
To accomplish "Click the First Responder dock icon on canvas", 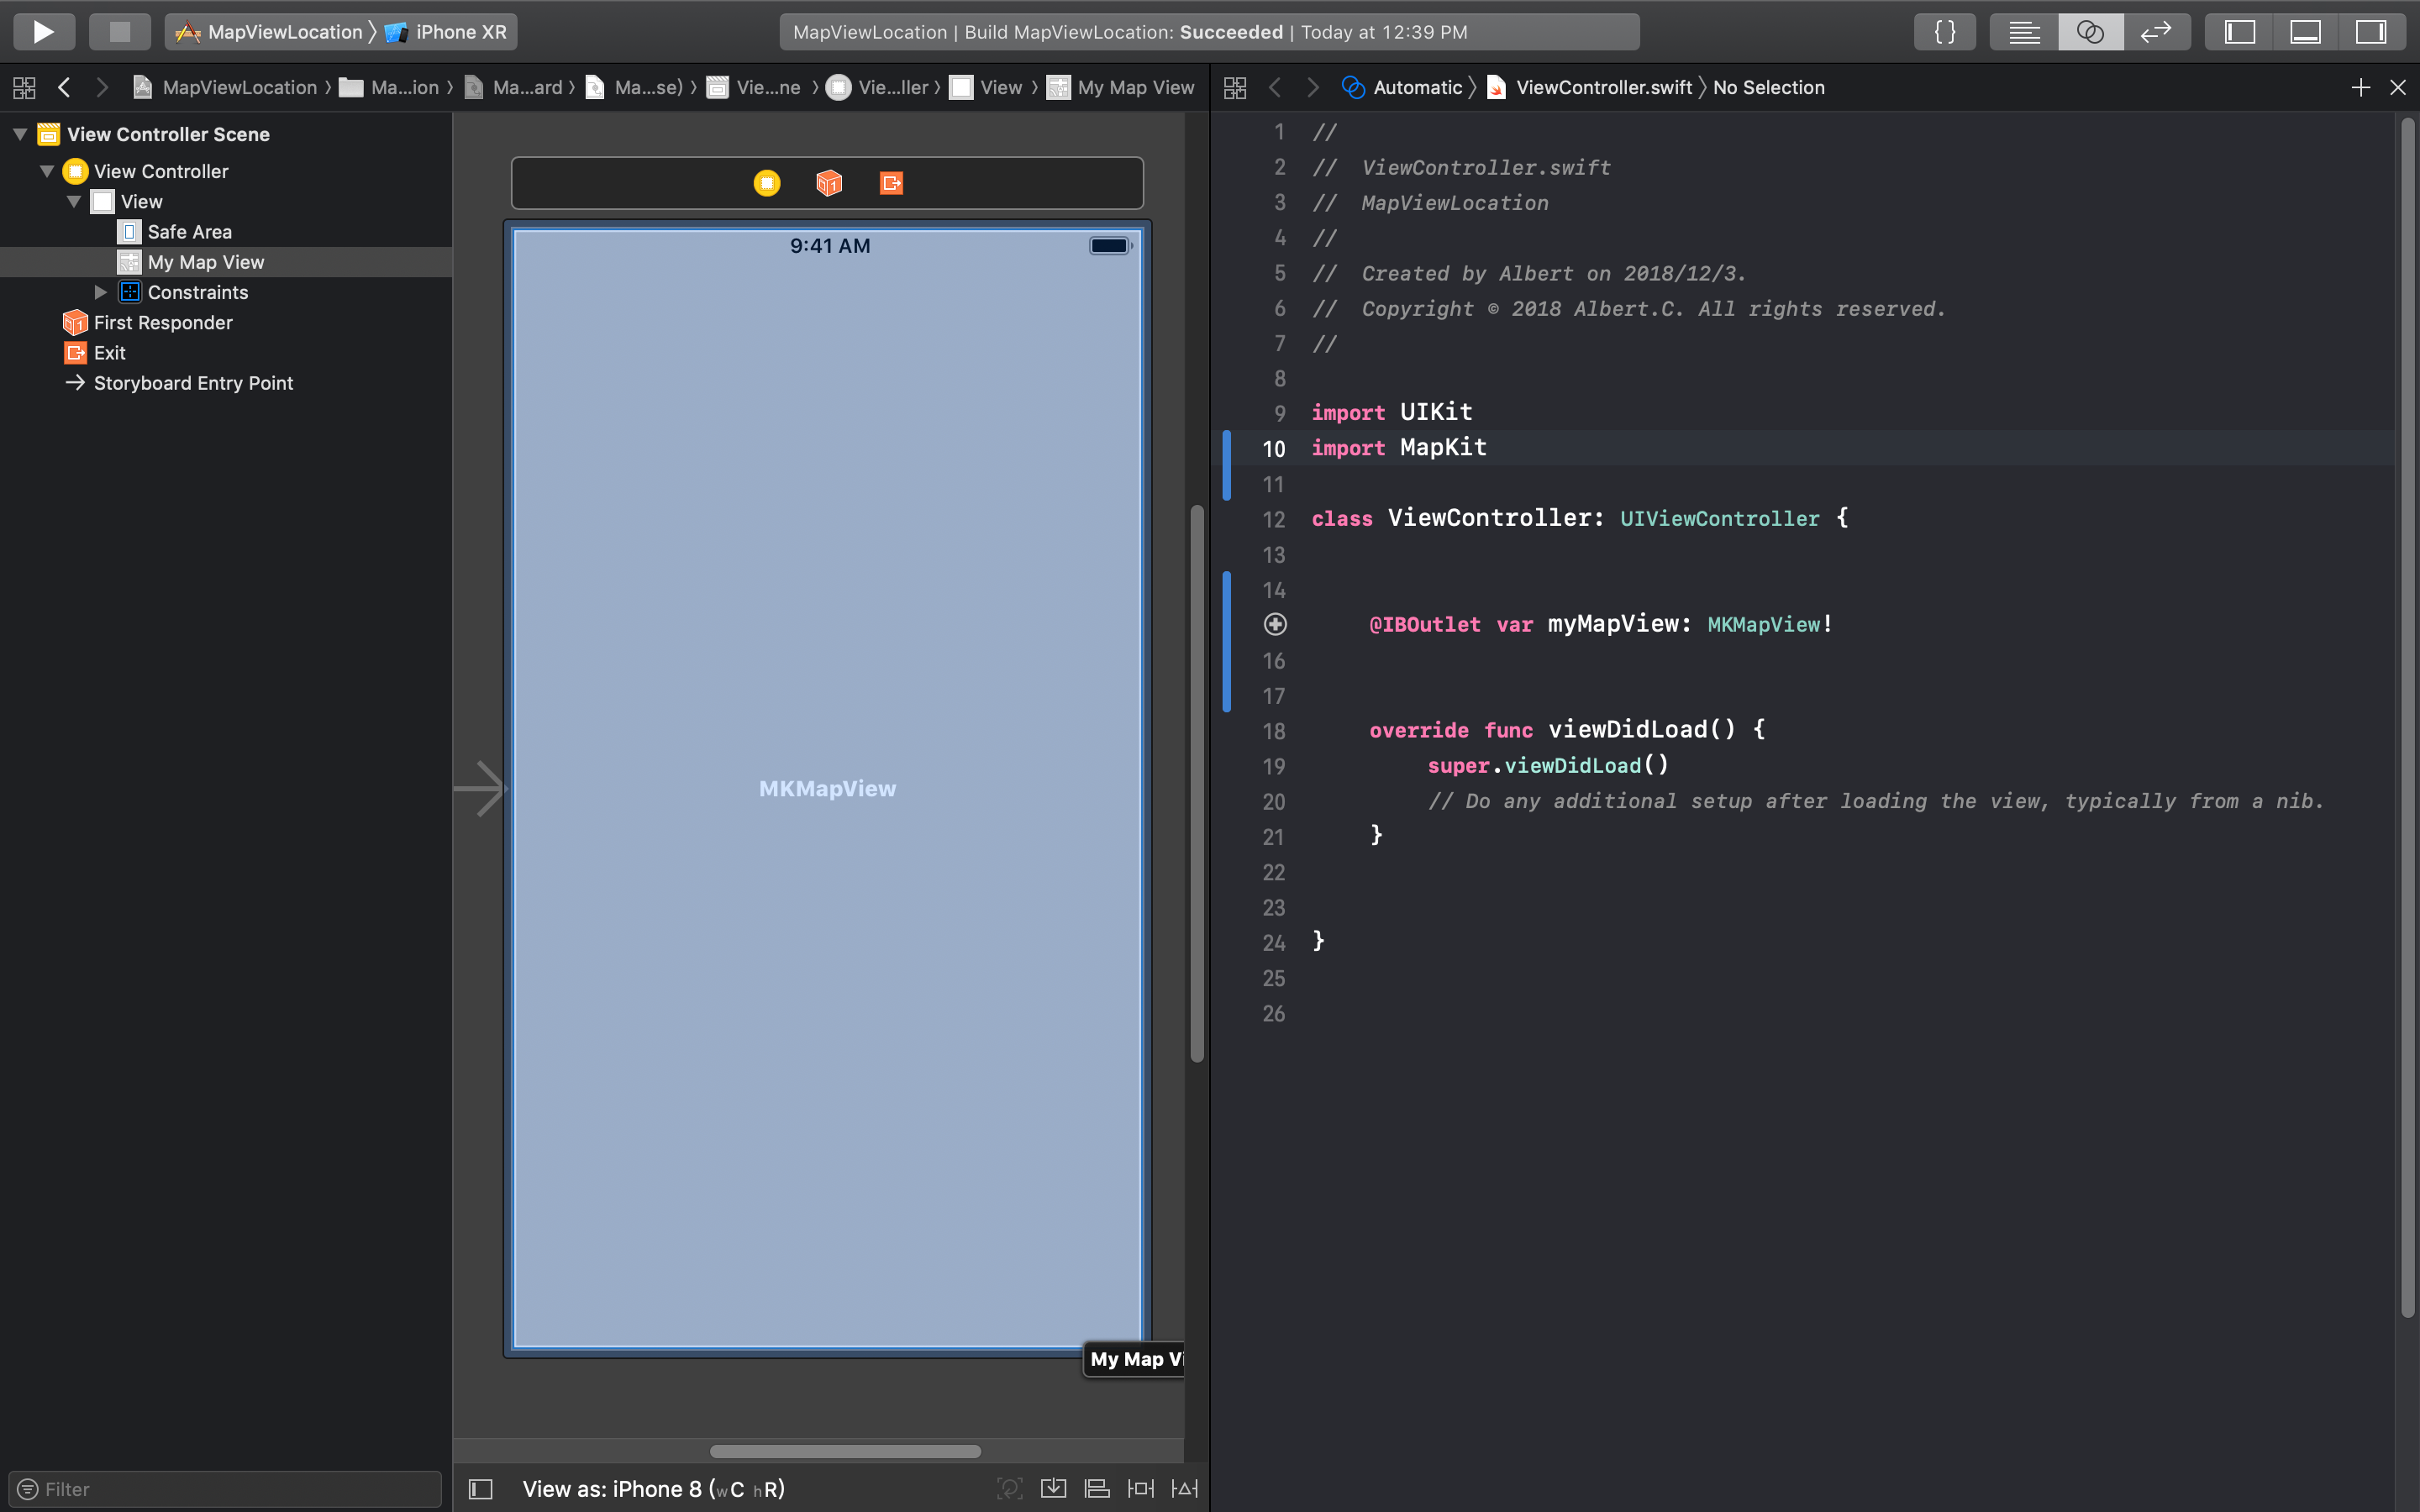I will click(829, 183).
